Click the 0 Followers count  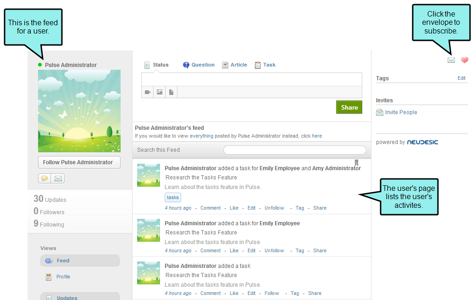(49, 211)
